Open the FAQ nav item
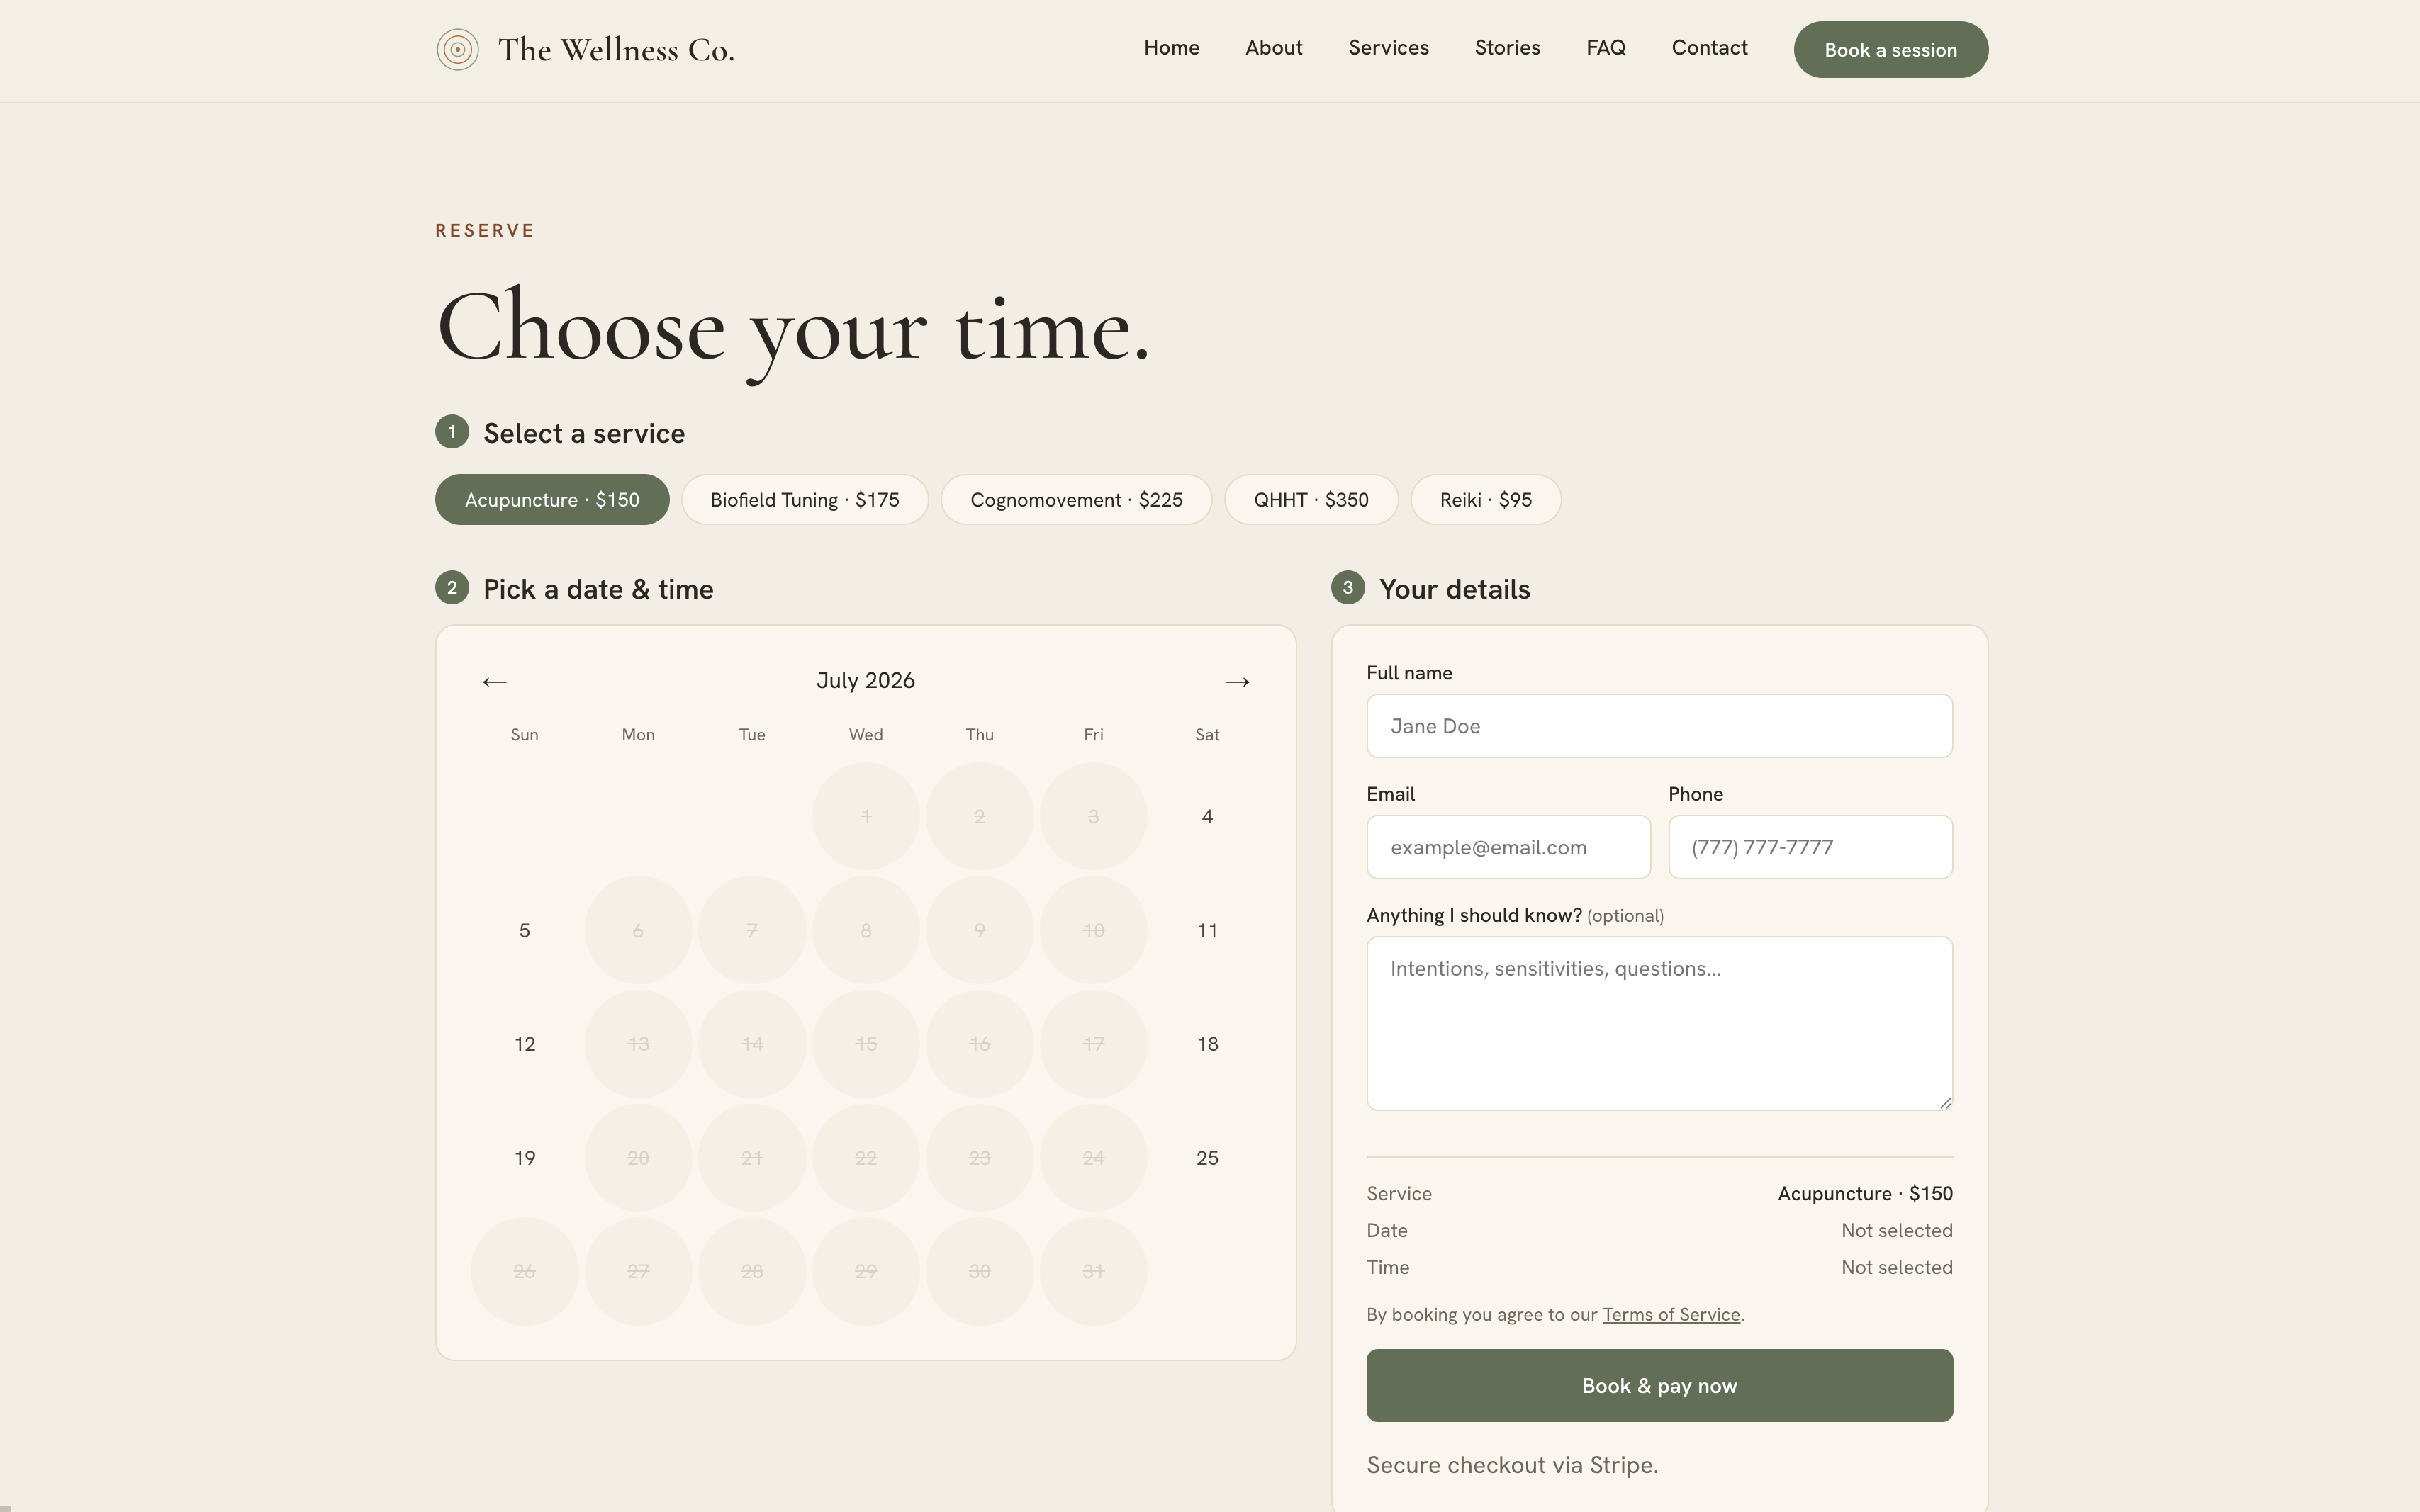Viewport: 2420px width, 1512px height. tap(1606, 48)
